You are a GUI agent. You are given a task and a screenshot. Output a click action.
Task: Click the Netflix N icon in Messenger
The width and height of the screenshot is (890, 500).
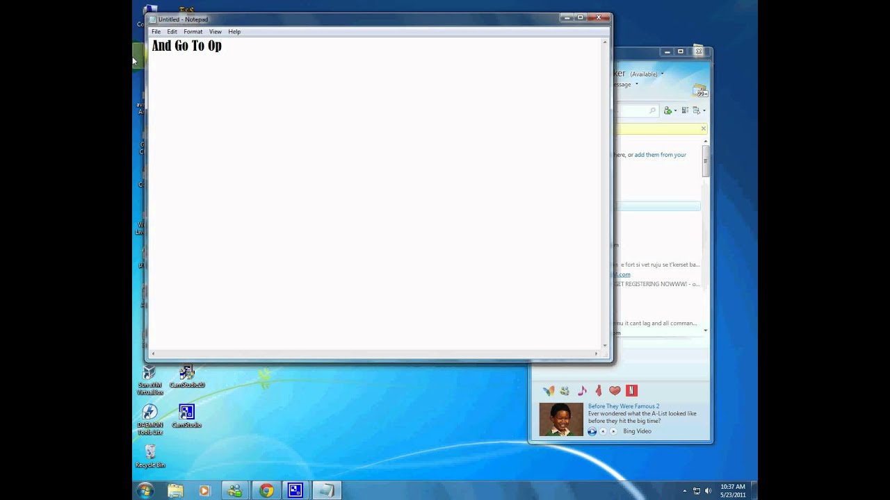(x=631, y=391)
